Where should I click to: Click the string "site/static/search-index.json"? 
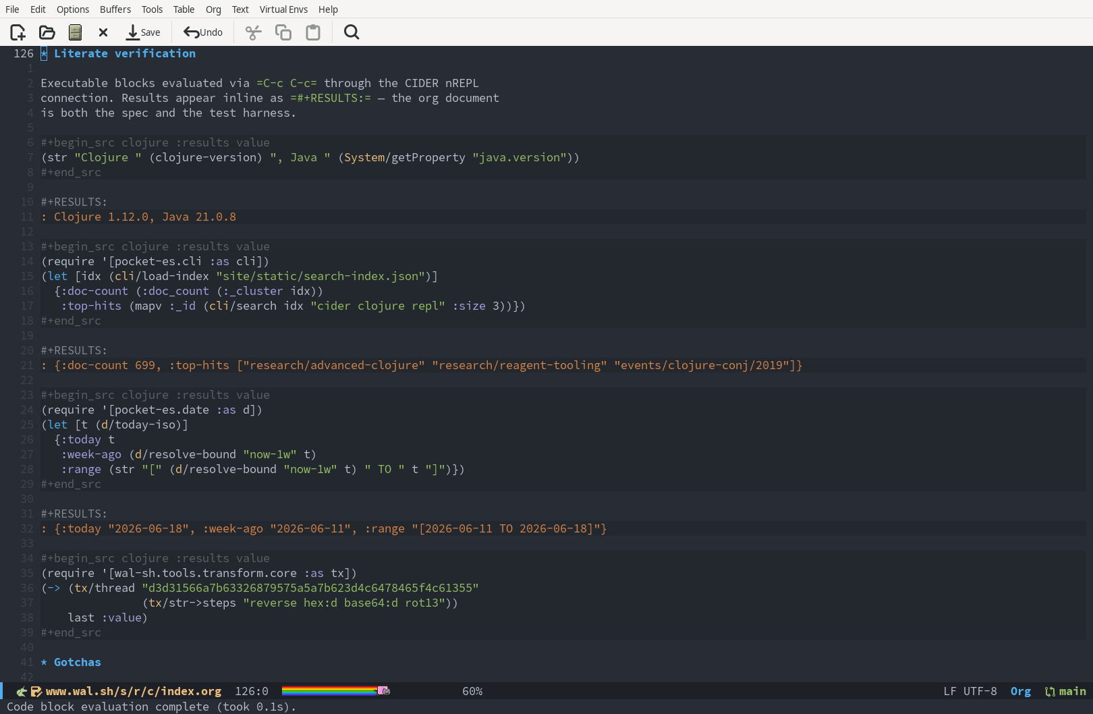320,276
